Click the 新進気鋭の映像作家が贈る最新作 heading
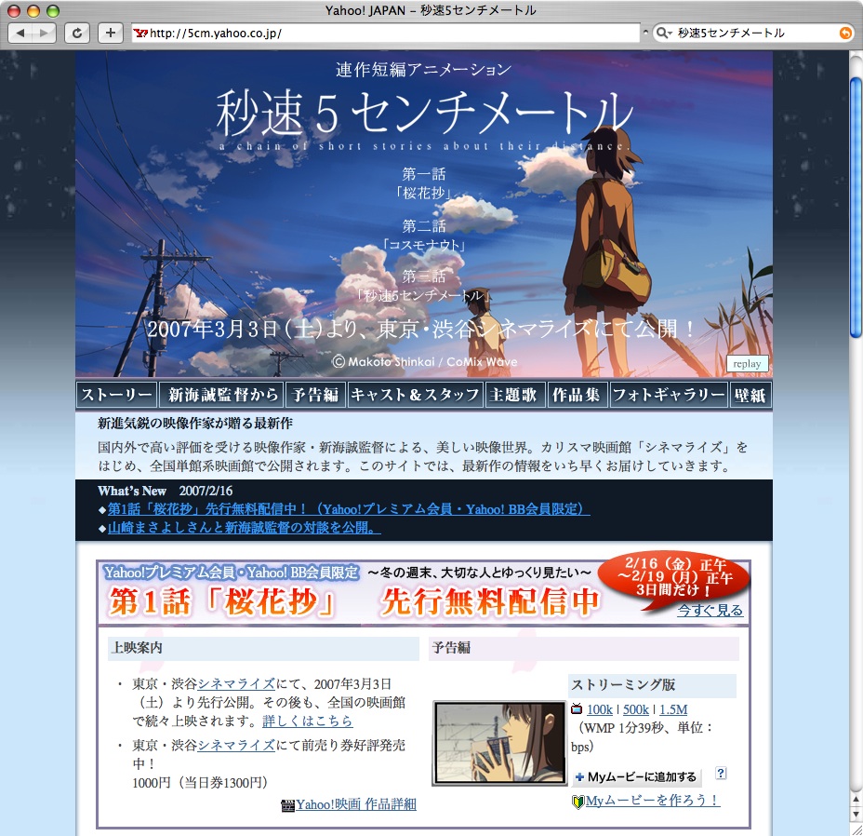863x836 pixels. tap(195, 424)
